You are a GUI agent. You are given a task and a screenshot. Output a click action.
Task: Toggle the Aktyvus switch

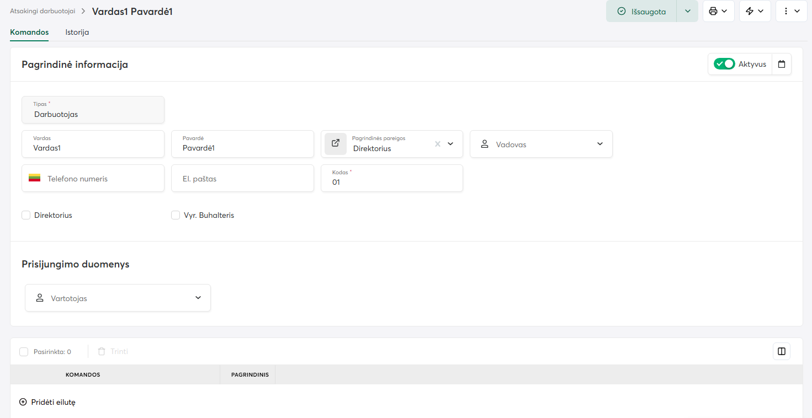tap(724, 64)
